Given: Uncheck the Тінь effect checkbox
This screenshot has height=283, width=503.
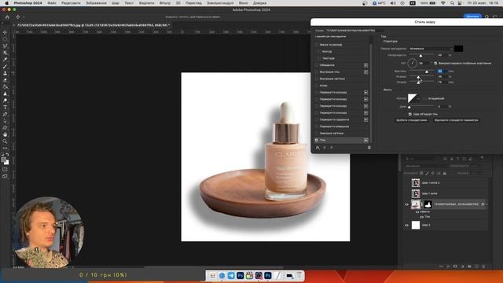Looking at the screenshot, I should (317, 140).
